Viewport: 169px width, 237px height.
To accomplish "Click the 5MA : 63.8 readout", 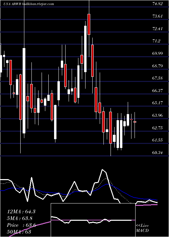I will 20,218.
